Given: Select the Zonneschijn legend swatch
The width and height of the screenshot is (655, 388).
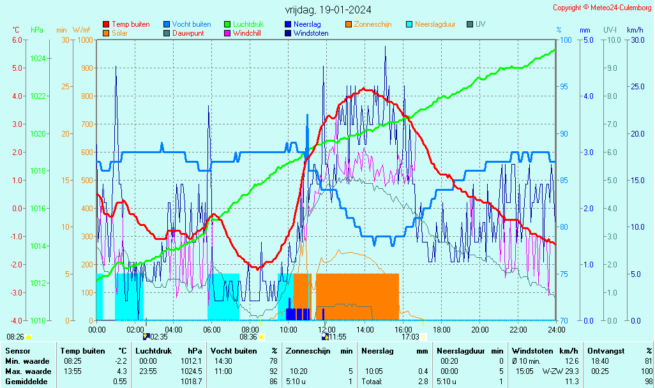Looking at the screenshot, I should pyautogui.click(x=349, y=24).
